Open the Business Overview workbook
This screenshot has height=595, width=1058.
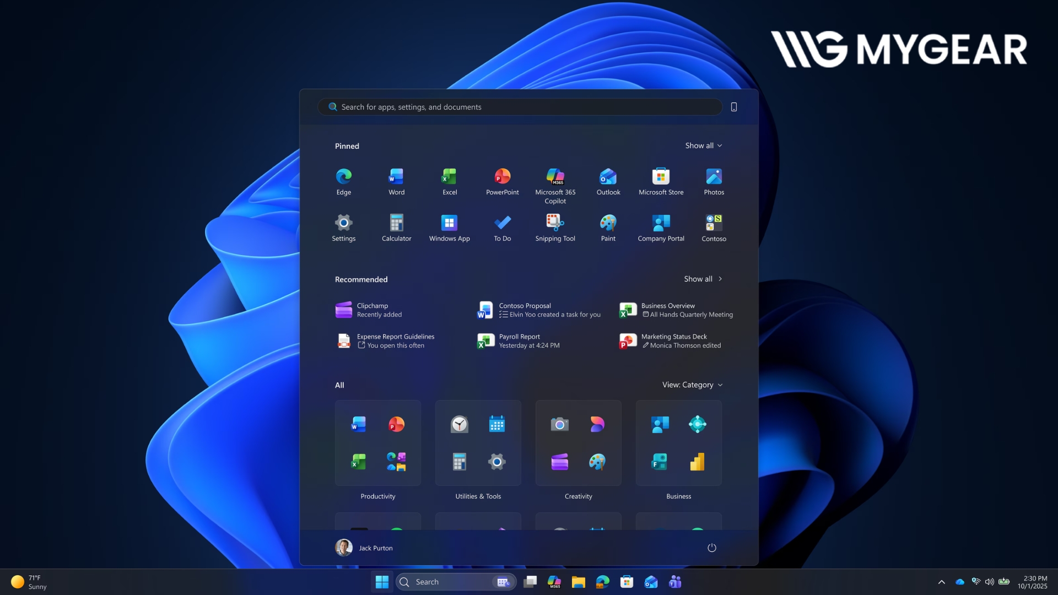pos(676,310)
